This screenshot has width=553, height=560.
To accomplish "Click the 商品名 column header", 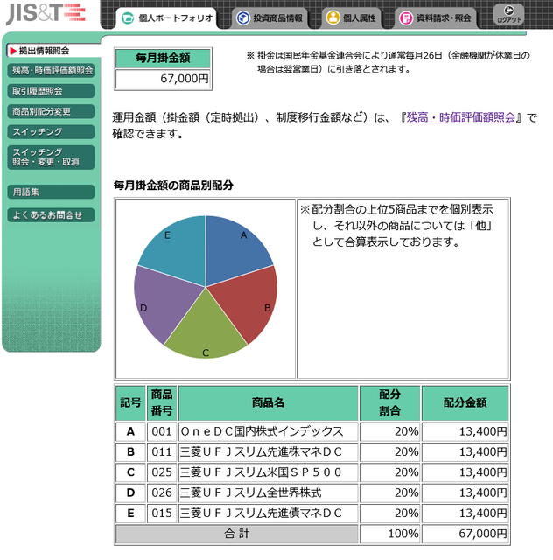I will pos(269,402).
